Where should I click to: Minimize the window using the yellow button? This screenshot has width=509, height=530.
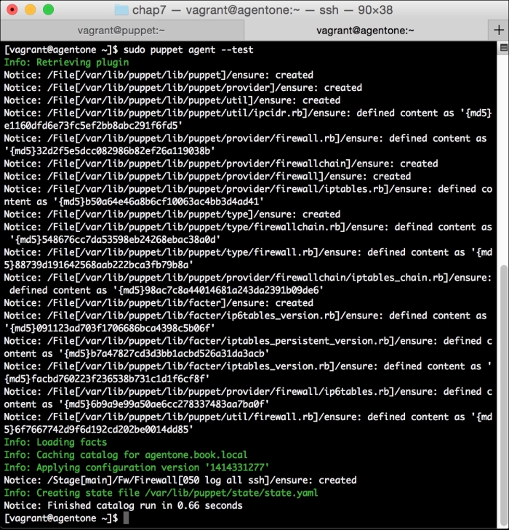point(30,9)
